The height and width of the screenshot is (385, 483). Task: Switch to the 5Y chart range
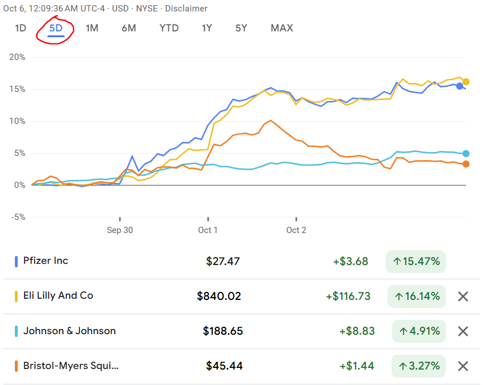click(241, 28)
